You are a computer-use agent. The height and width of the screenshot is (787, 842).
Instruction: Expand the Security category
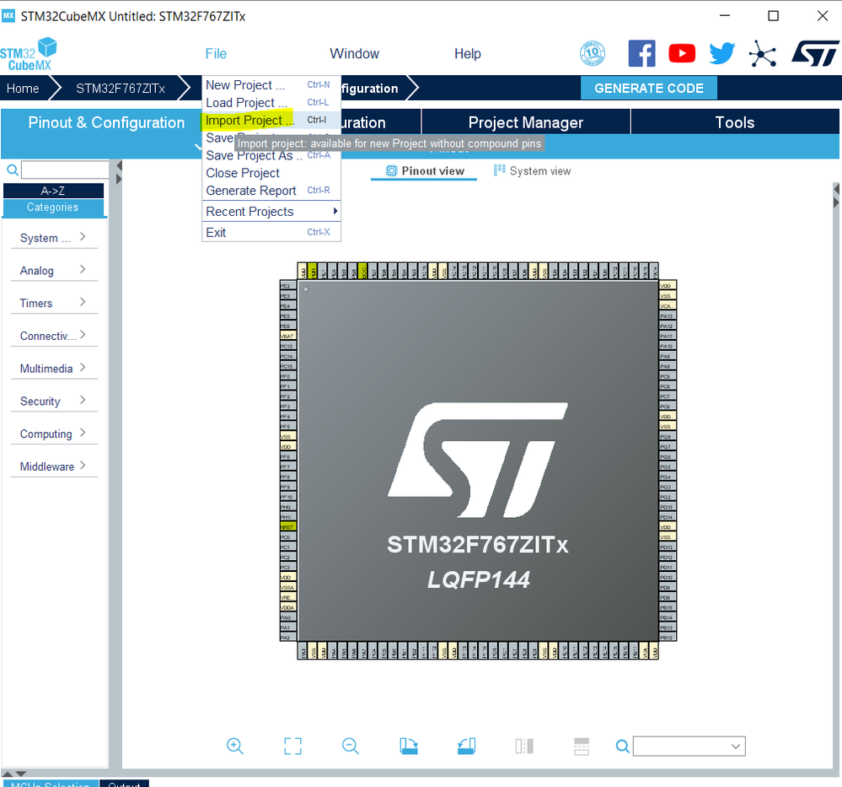pyautogui.click(x=54, y=401)
